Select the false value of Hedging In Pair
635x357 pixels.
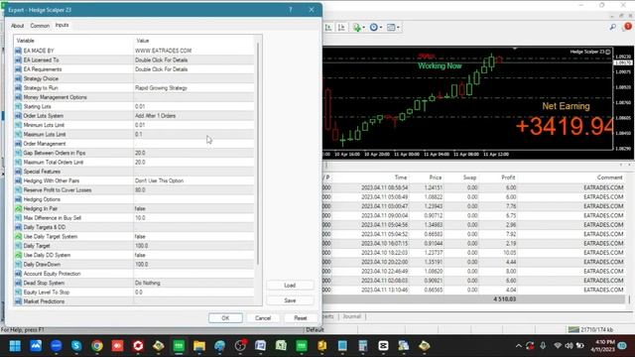140,208
